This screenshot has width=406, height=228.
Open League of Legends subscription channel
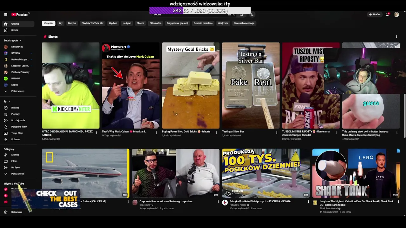coord(18,66)
